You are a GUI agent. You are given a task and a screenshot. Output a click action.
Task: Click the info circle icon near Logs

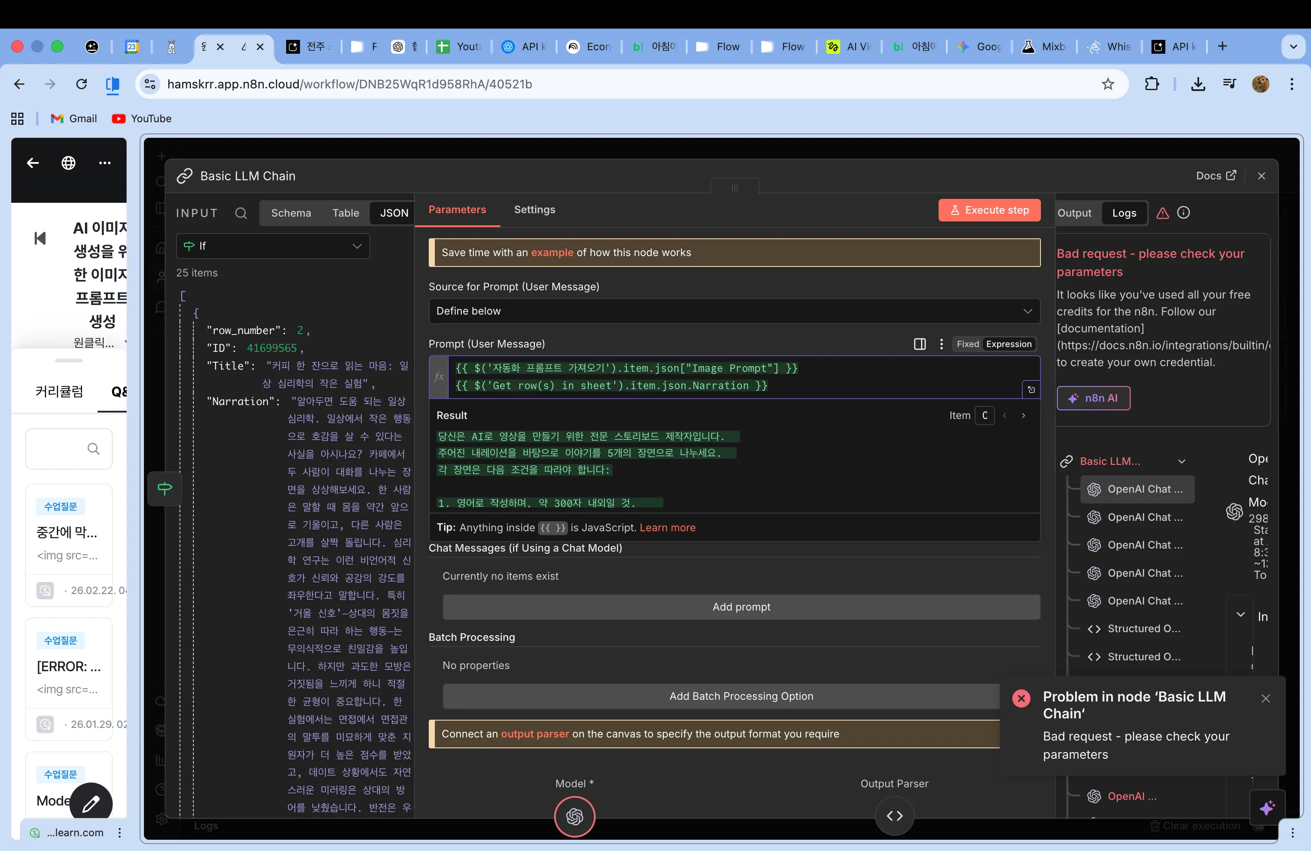pos(1183,212)
